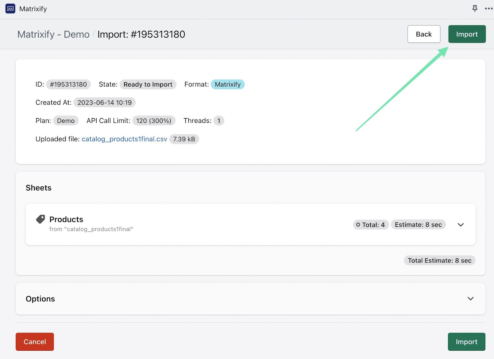
Task: Click the Matrixify format badge
Action: (x=228, y=84)
